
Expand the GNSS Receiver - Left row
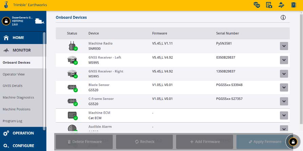coord(284,60)
